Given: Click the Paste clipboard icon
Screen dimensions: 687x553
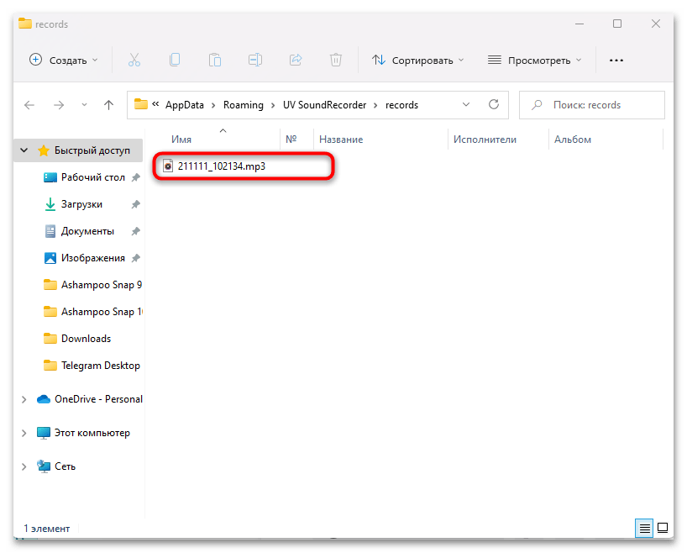Looking at the screenshot, I should [x=215, y=60].
